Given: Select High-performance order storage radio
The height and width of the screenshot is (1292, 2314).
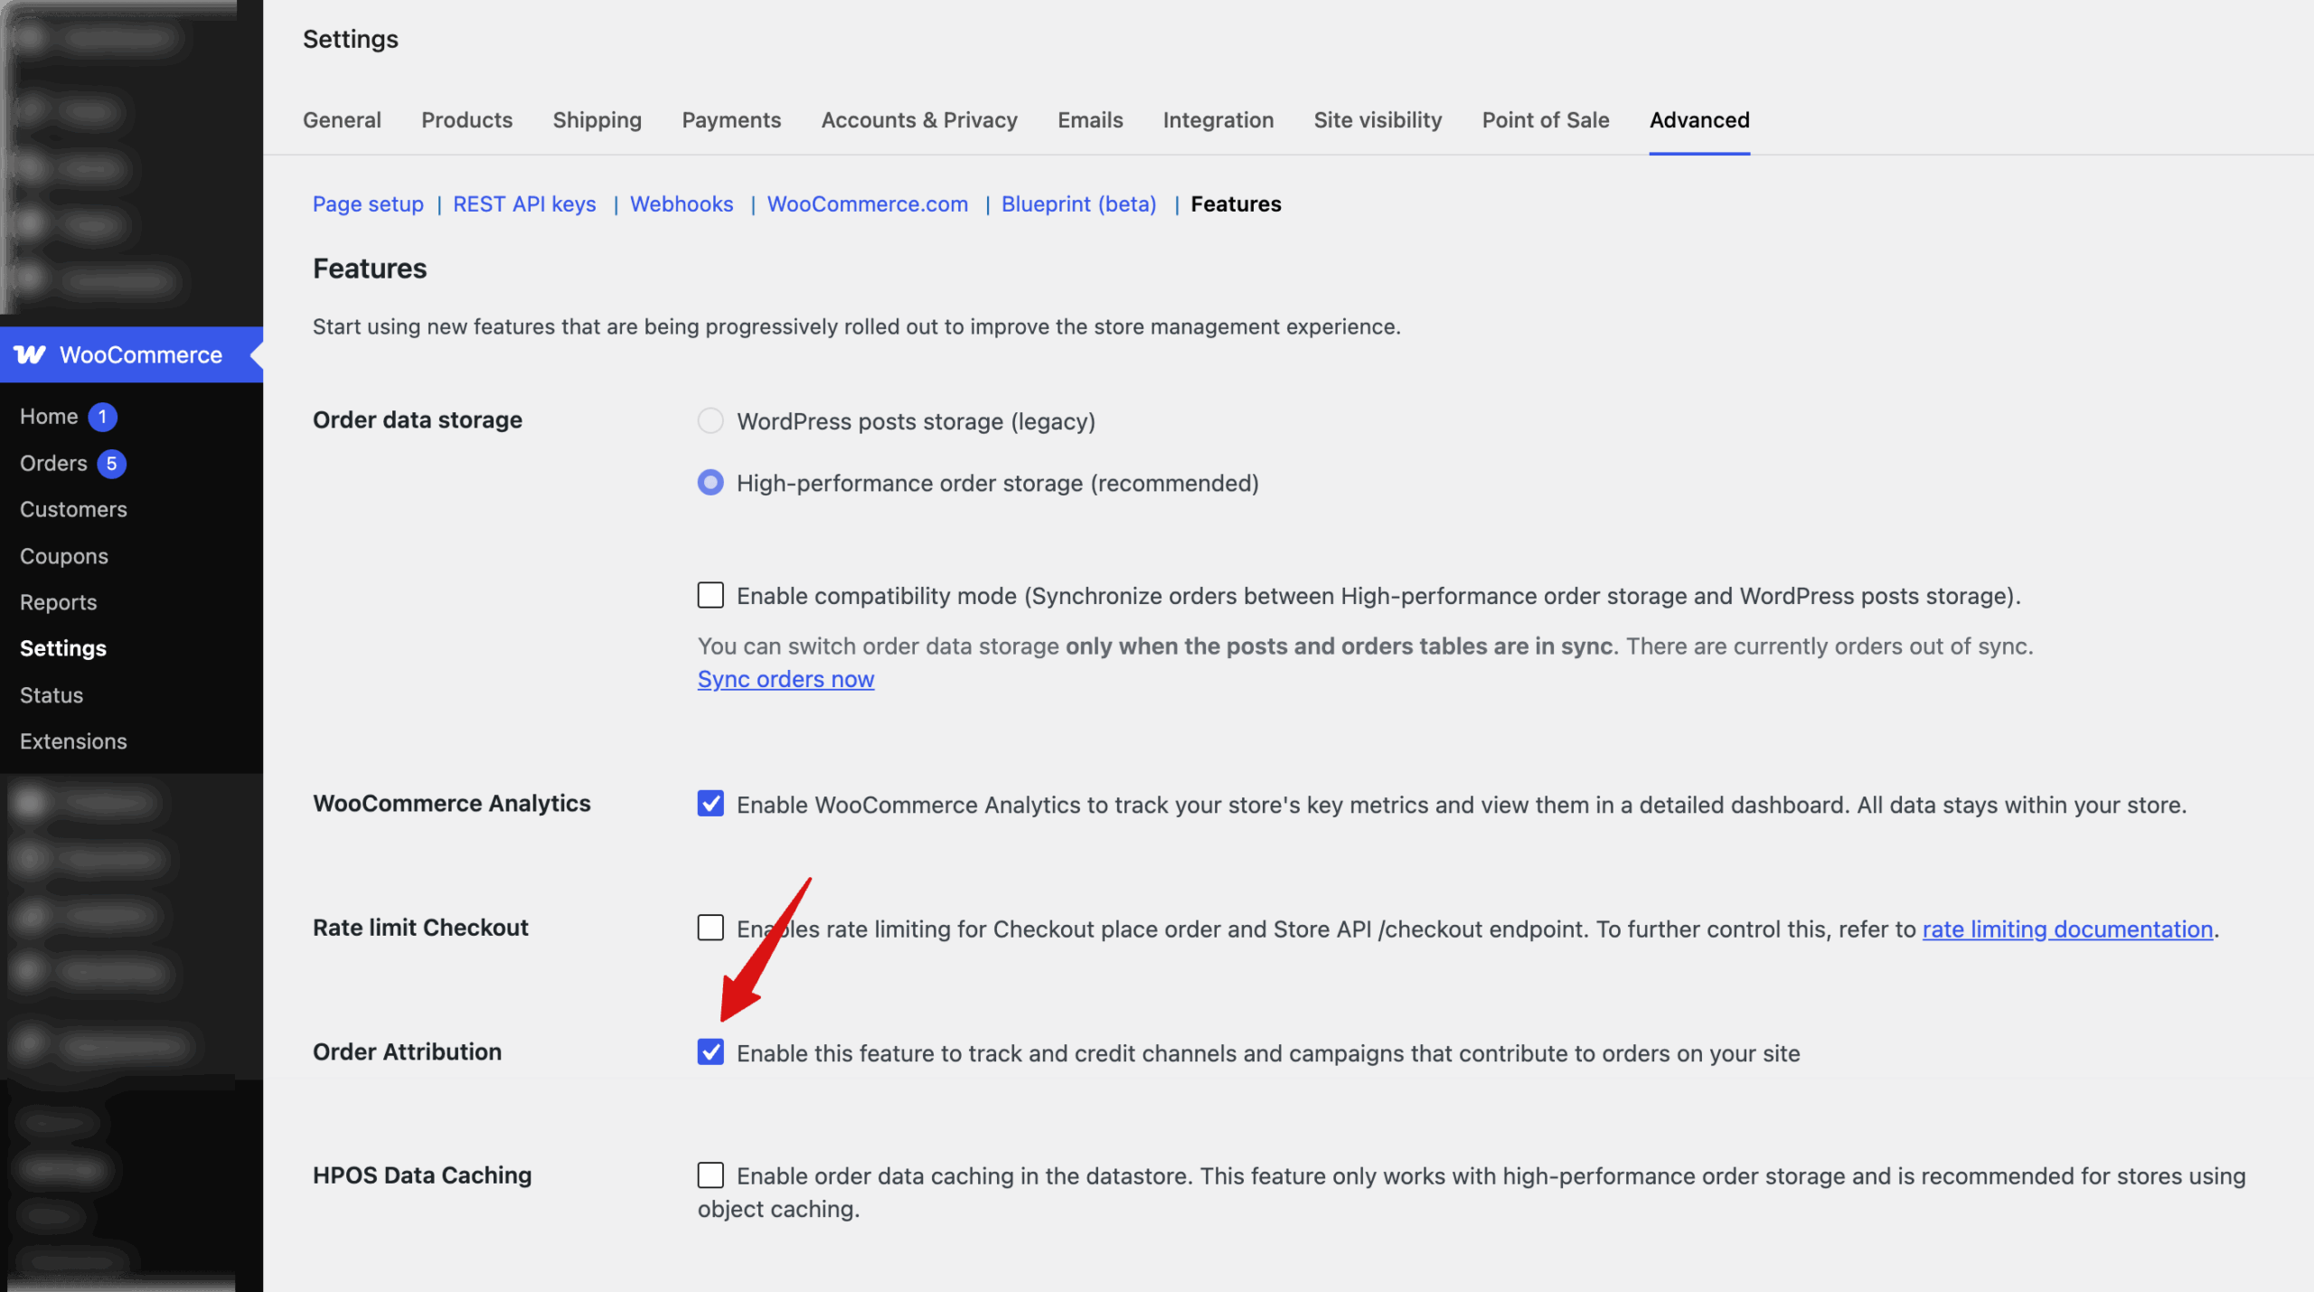Looking at the screenshot, I should (710, 482).
